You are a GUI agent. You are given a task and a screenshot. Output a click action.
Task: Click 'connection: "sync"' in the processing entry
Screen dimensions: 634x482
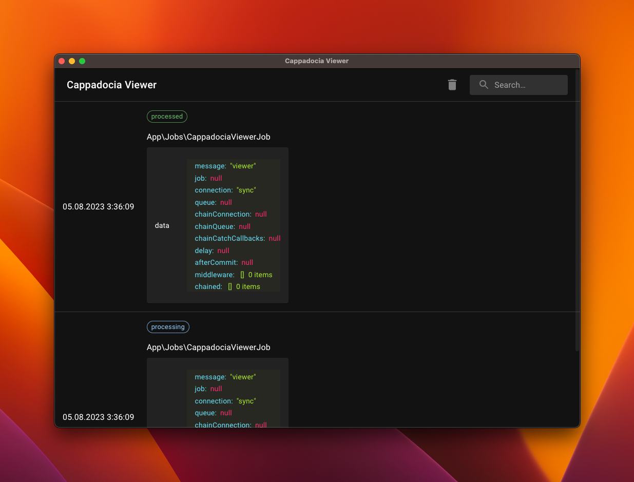point(225,401)
